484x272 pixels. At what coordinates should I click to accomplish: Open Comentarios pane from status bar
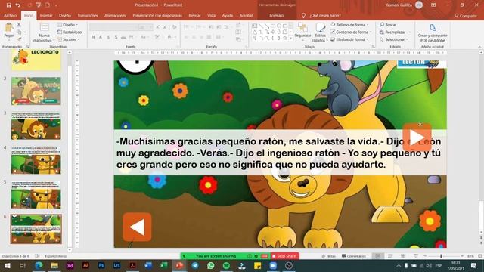coord(354,256)
